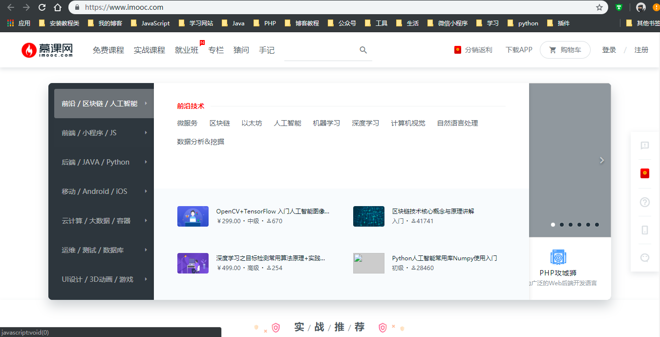Open the customer service chat icon in sidebar
Viewport: 660px width, 337px height.
coord(644,258)
